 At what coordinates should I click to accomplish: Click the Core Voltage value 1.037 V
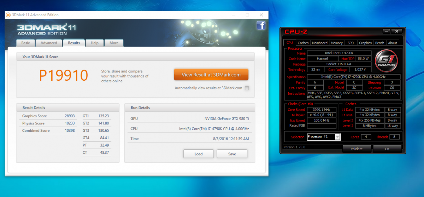click(x=360, y=70)
